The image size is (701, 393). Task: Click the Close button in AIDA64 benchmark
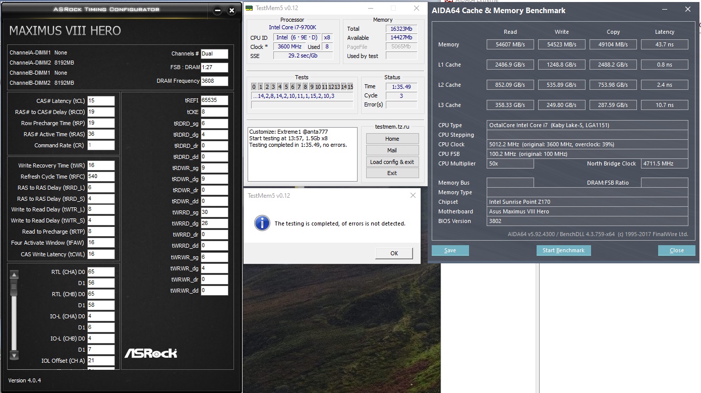[677, 250]
